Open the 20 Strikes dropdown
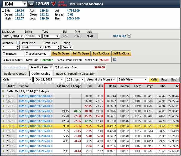The height and width of the screenshot is (156, 181). point(75,79)
